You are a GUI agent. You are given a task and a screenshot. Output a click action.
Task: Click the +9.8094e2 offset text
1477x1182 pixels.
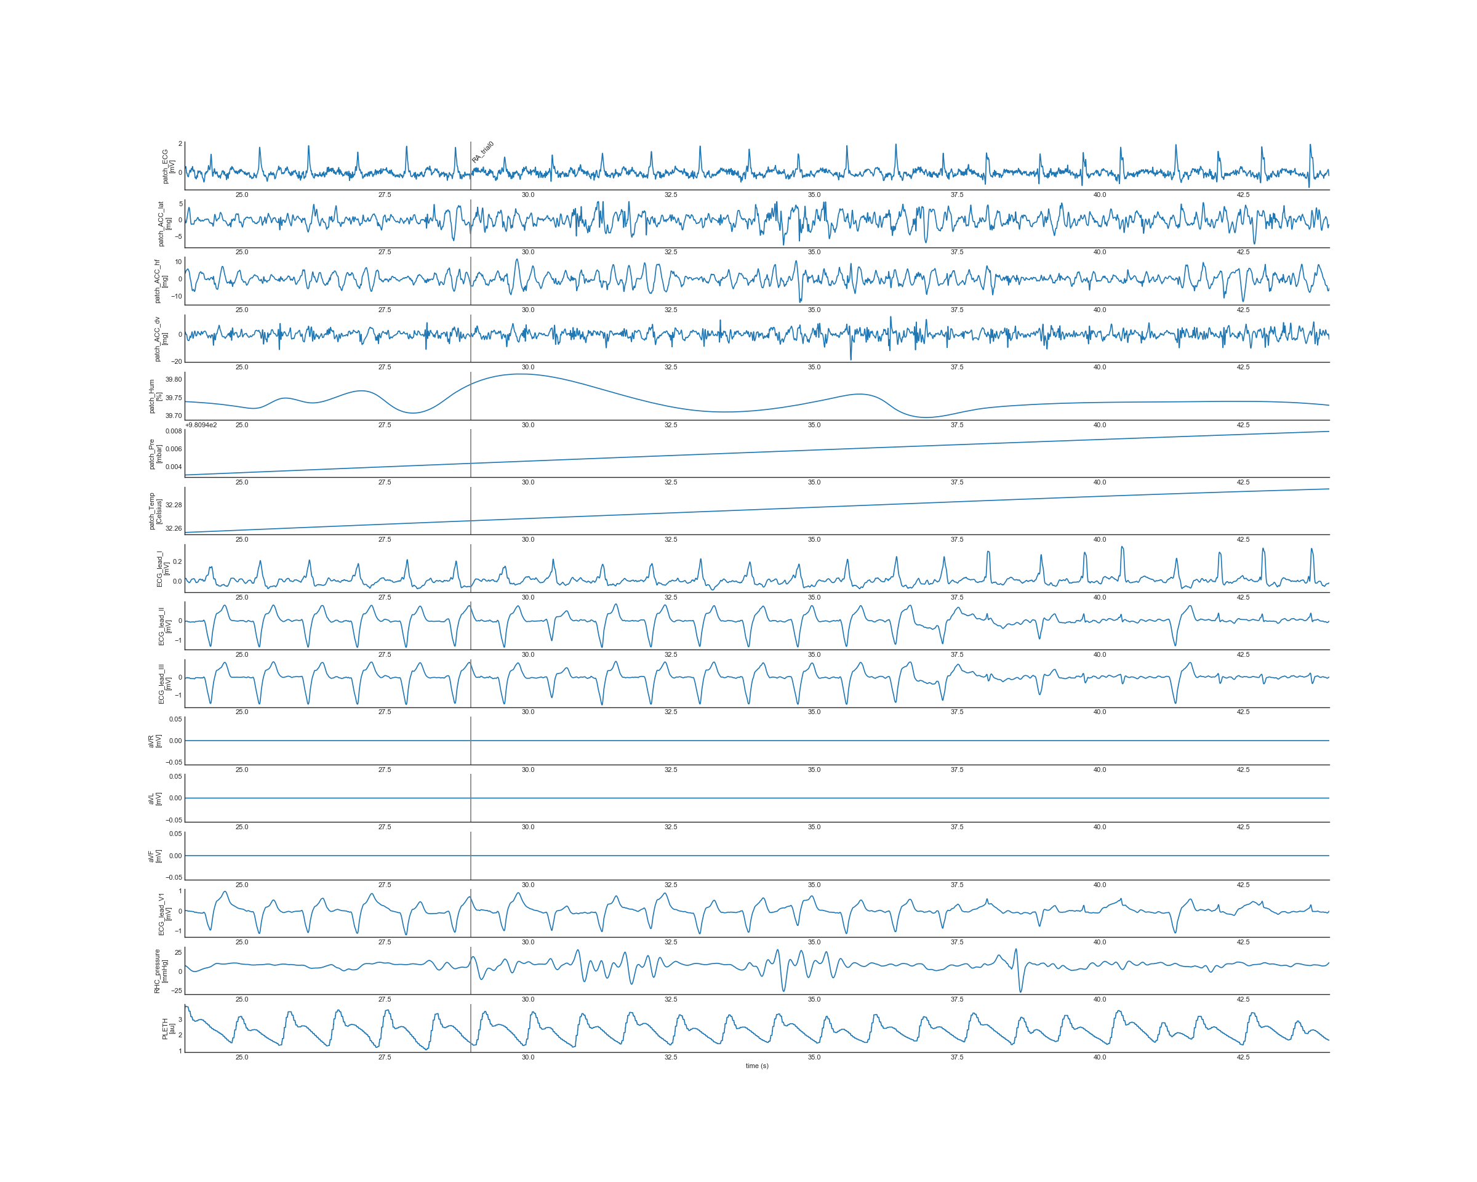pos(201,425)
